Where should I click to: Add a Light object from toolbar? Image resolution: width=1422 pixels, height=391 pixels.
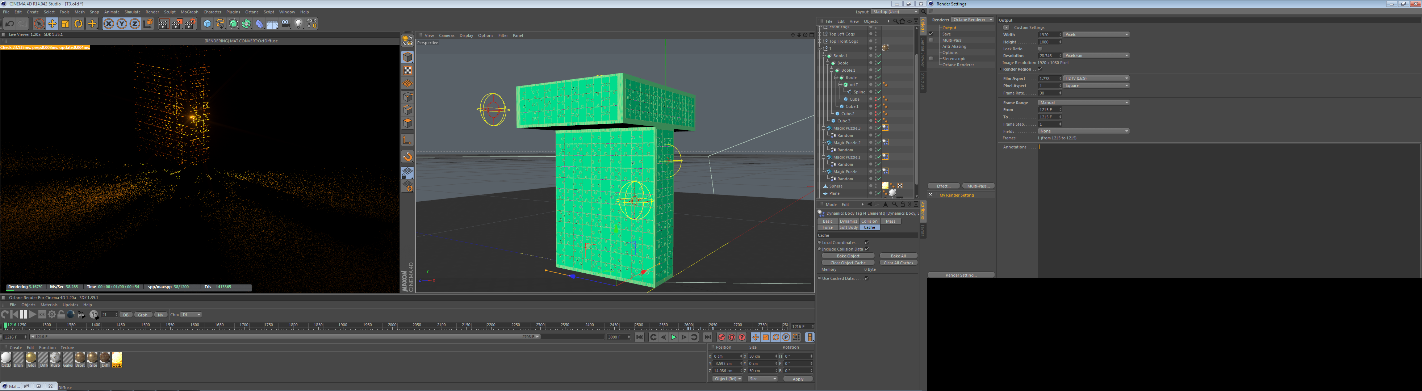tap(299, 24)
